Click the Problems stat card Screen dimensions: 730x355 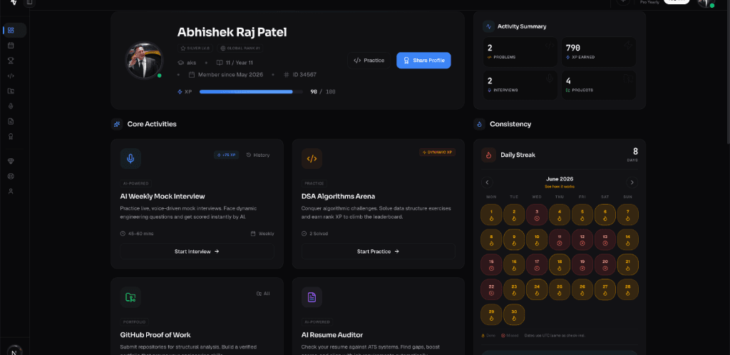pos(520,52)
